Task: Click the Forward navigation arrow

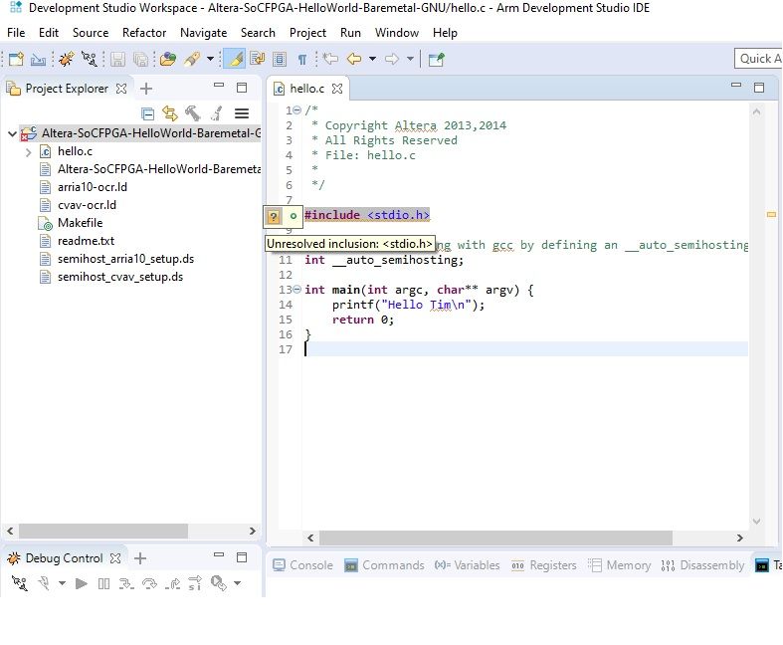Action: pos(392,59)
